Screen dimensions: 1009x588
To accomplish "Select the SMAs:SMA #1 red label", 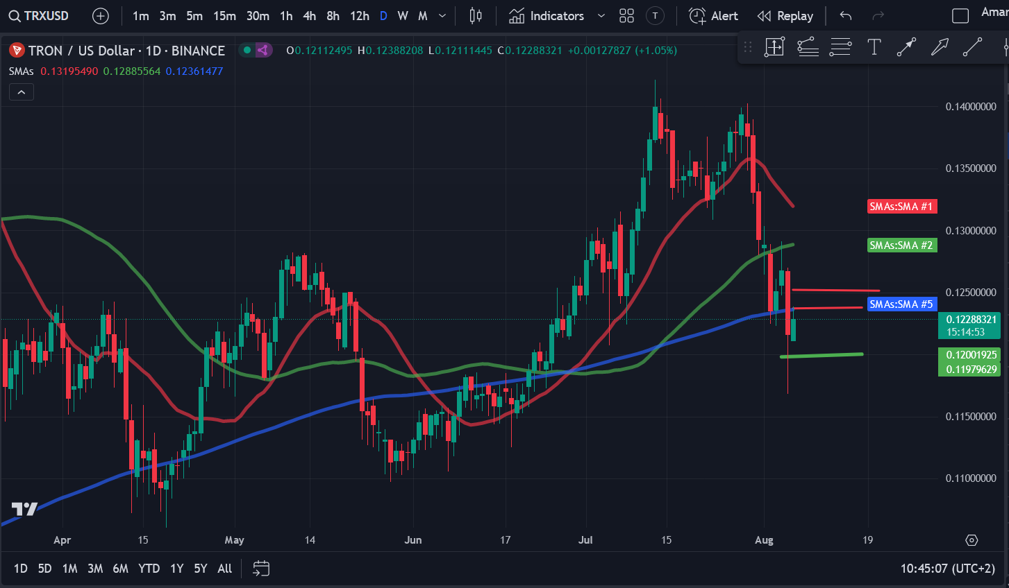I will [901, 207].
